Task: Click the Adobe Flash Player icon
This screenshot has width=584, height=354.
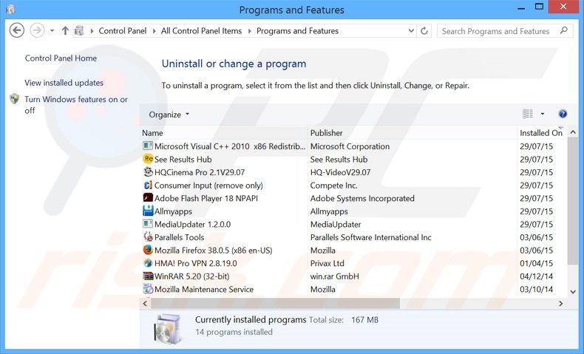Action: 148,198
